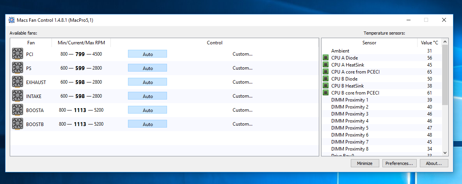
Task: Open Custom control for PCI fan
Action: pyautogui.click(x=242, y=54)
